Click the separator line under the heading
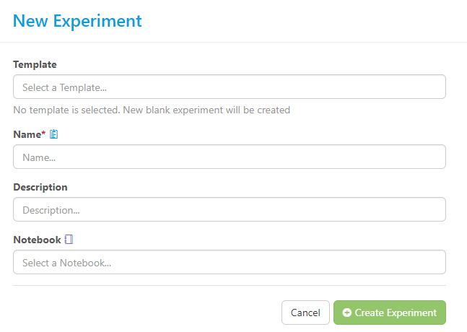 coord(233,43)
